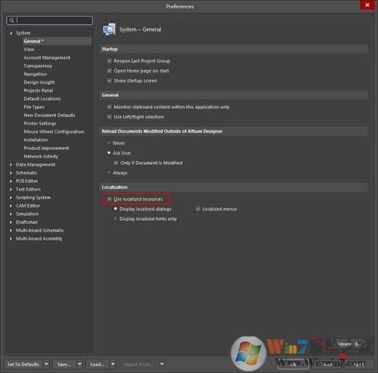The height and width of the screenshot is (373, 378).
Task: Open the Set To Defaults dropdown arrow
Action: point(46,364)
